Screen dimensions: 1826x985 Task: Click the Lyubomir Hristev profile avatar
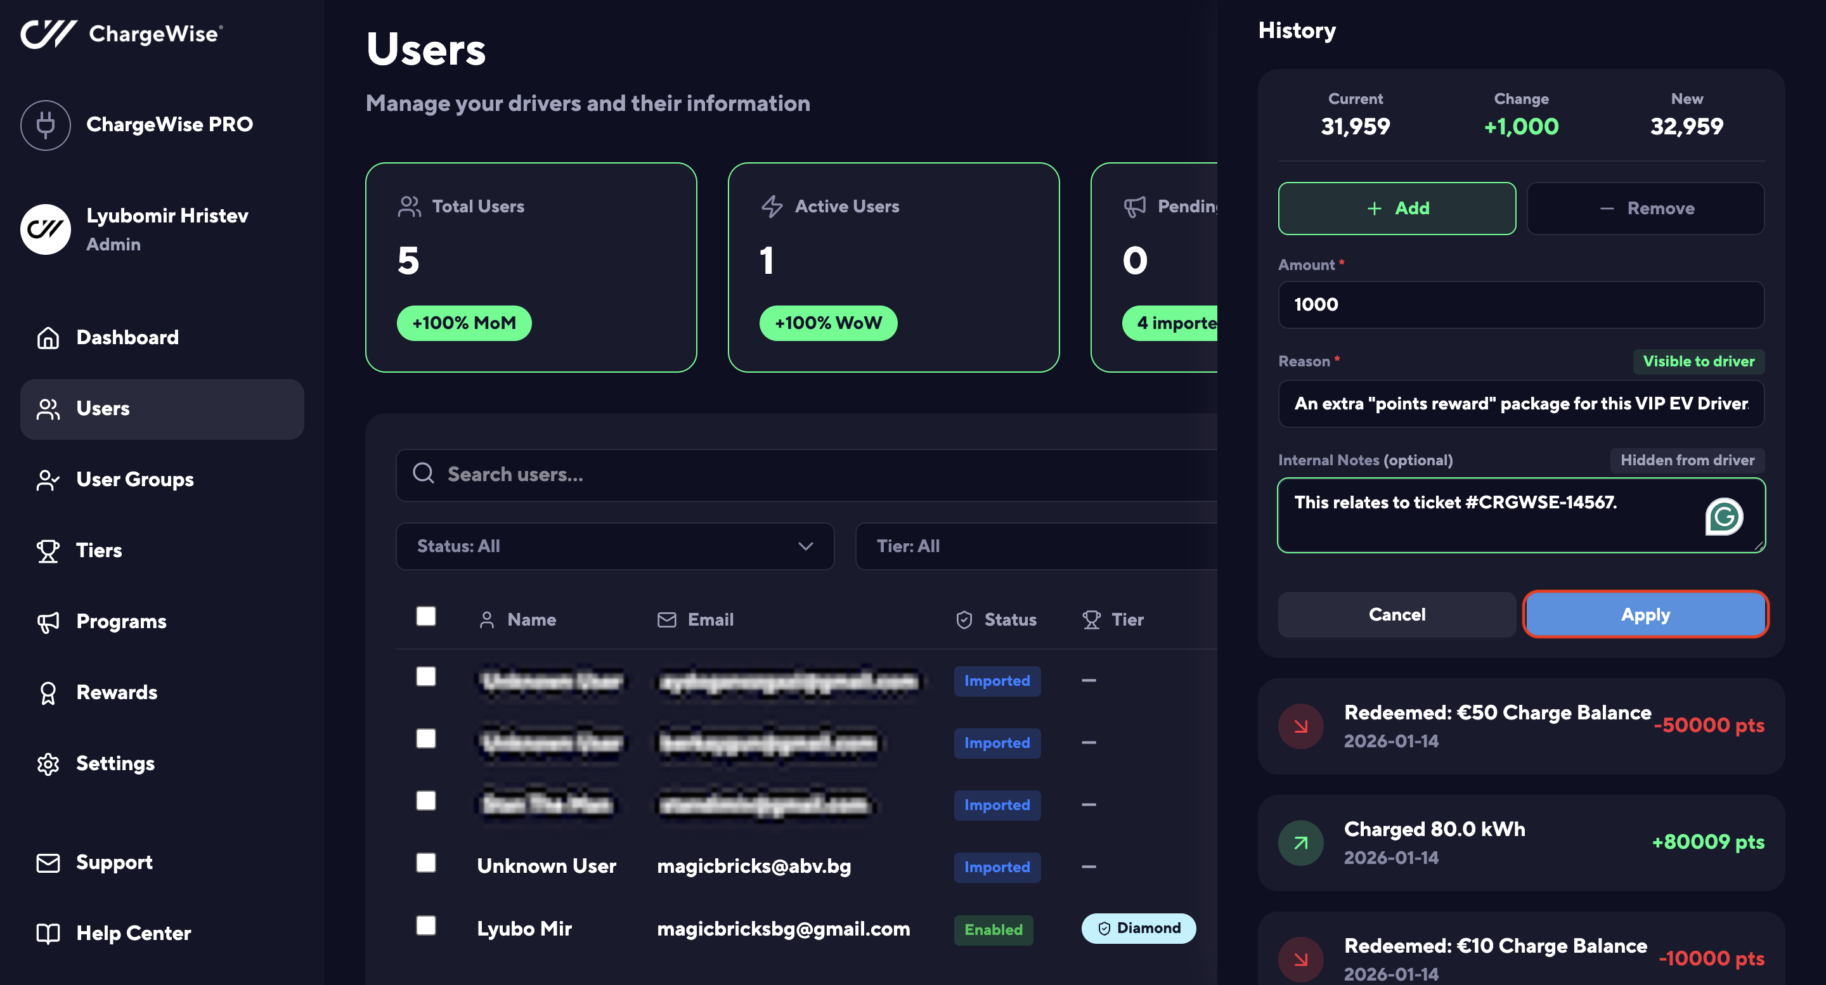[46, 229]
